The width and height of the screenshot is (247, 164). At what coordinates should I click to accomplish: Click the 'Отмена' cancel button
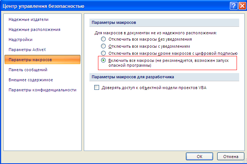pyautogui.click(x=231, y=157)
